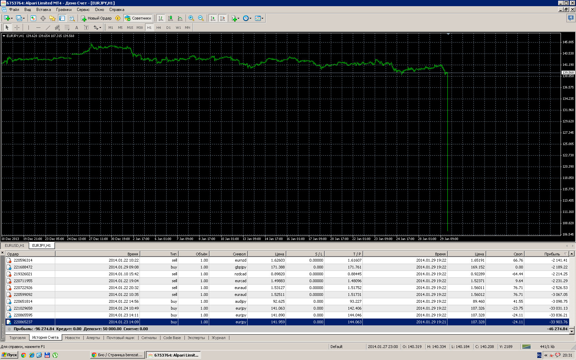Image resolution: width=576 pixels, height=360 pixels.
Task: Toggle the Советники auto-trading button
Action: point(138,18)
